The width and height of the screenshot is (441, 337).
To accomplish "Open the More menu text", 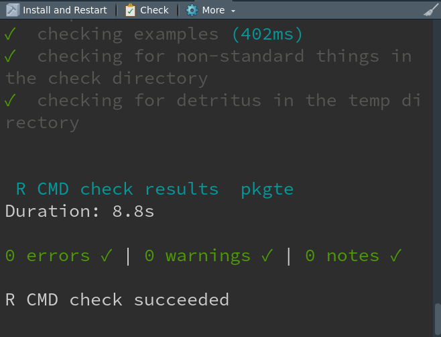I will coord(213,10).
